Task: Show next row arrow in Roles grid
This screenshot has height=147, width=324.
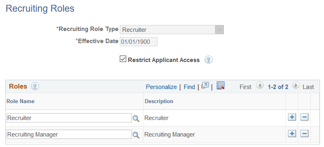Action: pos(296,85)
